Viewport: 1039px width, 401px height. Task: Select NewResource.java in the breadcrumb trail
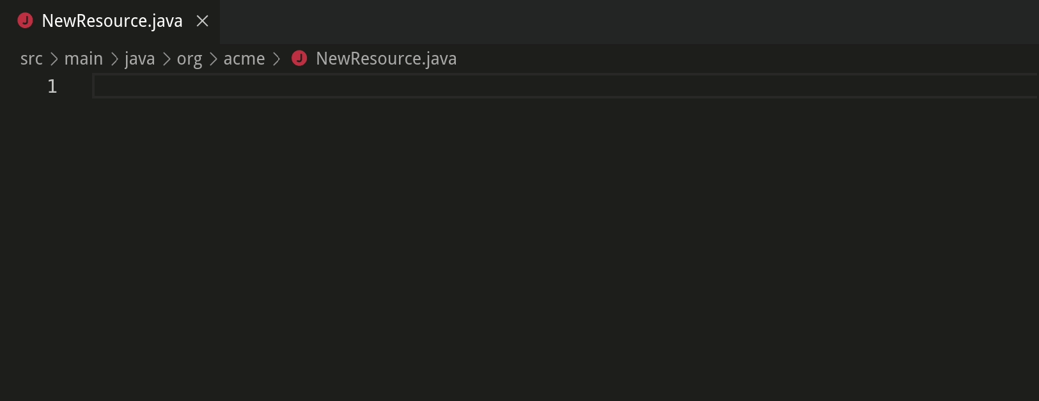click(x=386, y=58)
